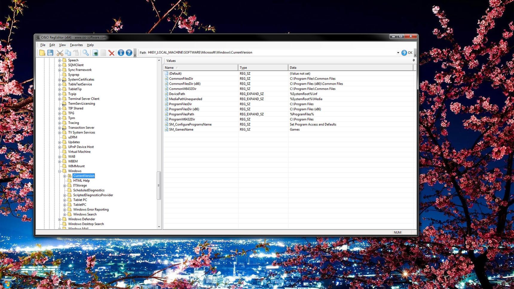Click the save floppy disk icon

[51, 53]
